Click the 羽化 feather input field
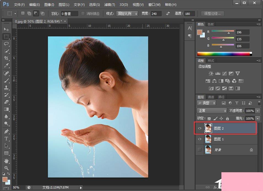The height and width of the screenshot is (191, 263). click(69, 14)
